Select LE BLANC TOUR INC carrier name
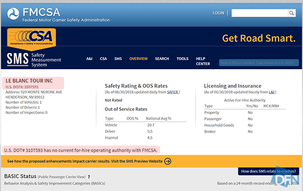 [x=29, y=81]
